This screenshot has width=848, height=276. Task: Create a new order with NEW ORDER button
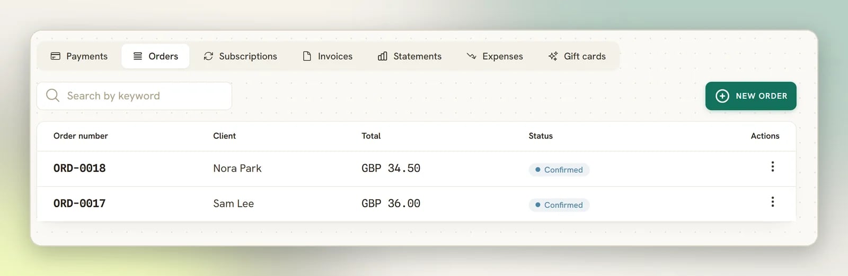pos(750,96)
